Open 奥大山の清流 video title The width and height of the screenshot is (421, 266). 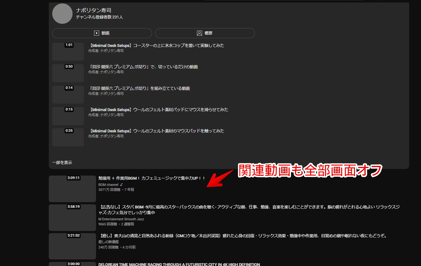click(x=243, y=236)
